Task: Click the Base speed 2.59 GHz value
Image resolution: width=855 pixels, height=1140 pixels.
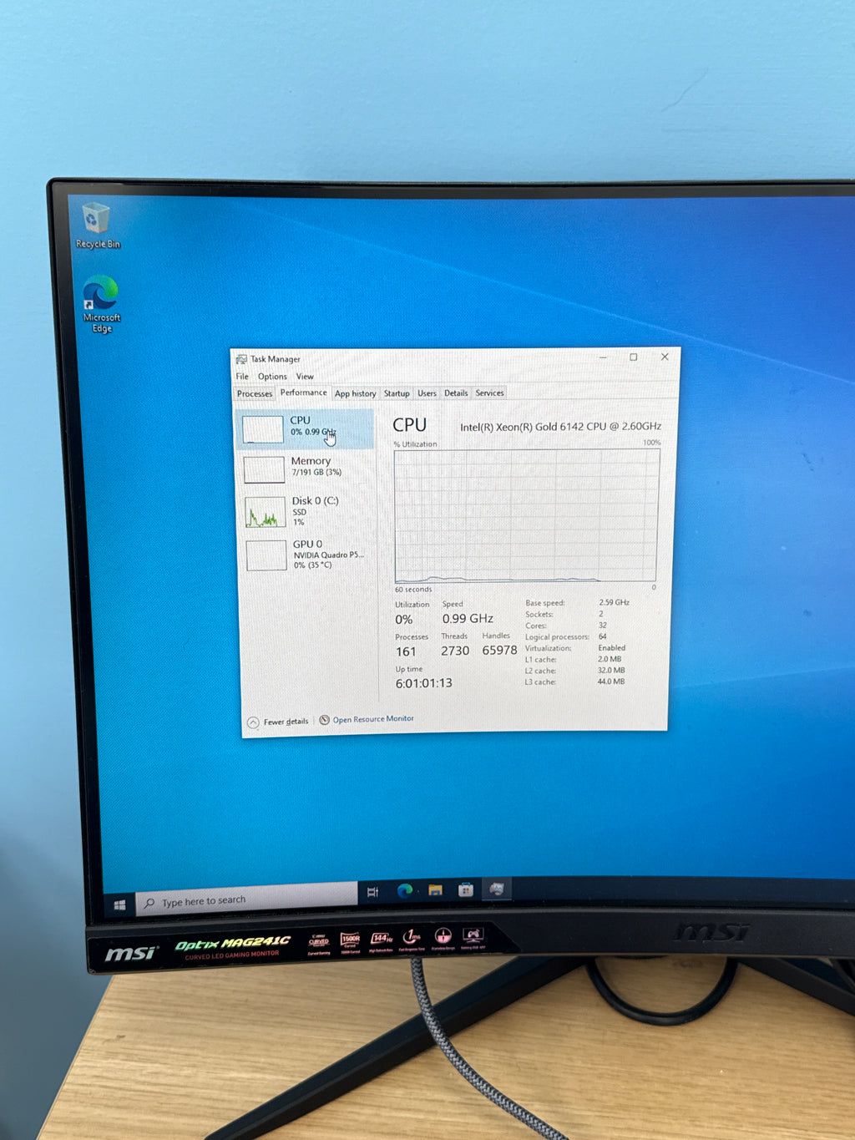Action: 614,602
